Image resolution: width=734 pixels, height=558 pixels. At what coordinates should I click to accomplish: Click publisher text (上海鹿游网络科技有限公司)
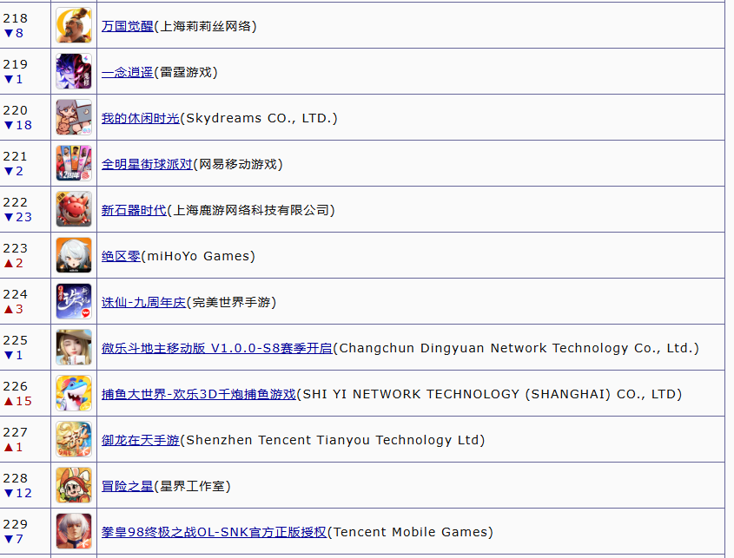(251, 210)
